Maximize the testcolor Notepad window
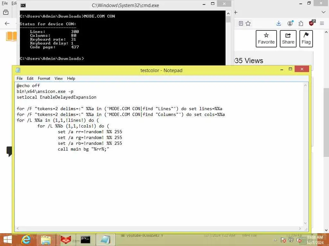329x246 pixels. pos(290,69)
